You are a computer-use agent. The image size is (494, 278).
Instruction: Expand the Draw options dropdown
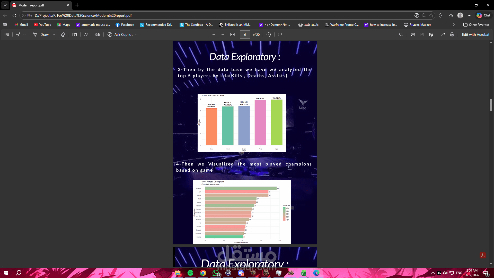pos(54,34)
